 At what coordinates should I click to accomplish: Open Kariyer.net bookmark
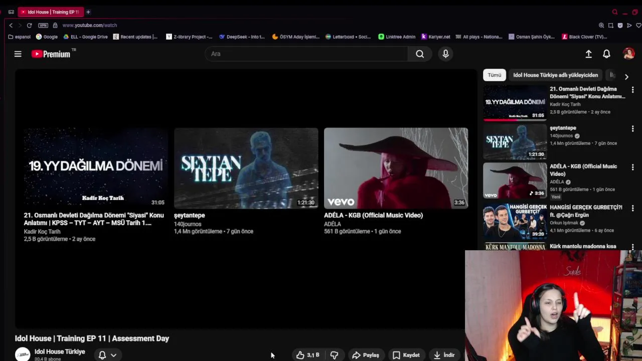436,37
